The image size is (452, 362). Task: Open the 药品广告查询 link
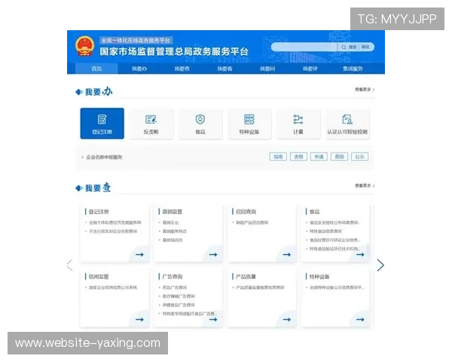pyautogui.click(x=175, y=287)
